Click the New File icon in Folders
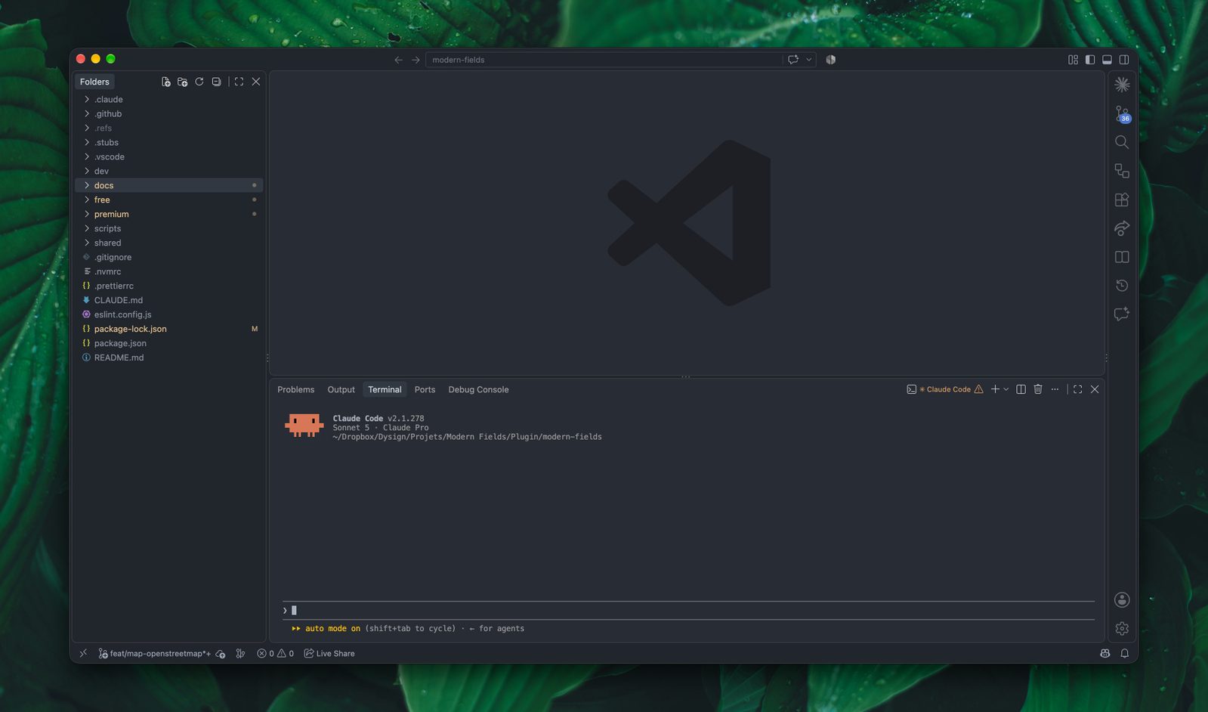 [x=165, y=82]
